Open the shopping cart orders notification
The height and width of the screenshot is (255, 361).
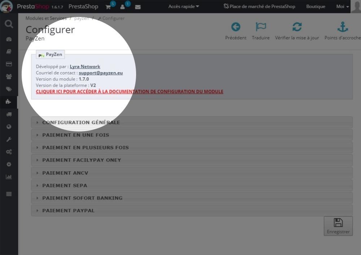[108, 7]
